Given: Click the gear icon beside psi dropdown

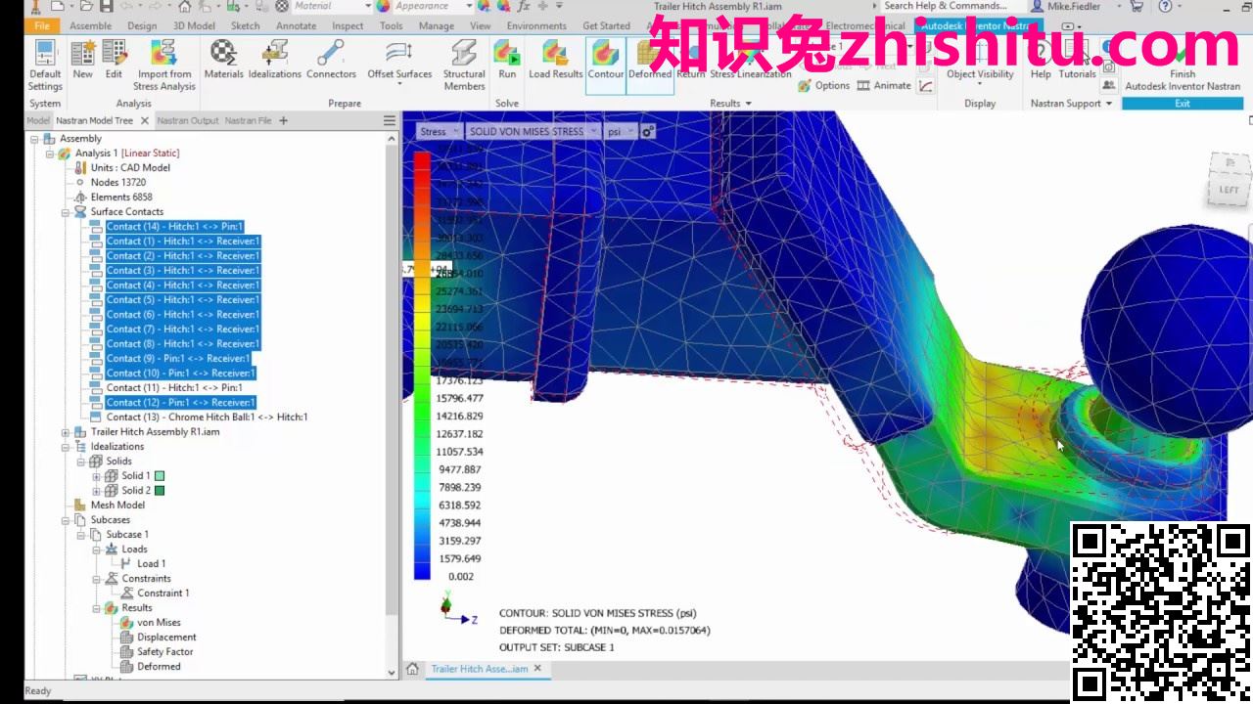Looking at the screenshot, I should [x=647, y=131].
